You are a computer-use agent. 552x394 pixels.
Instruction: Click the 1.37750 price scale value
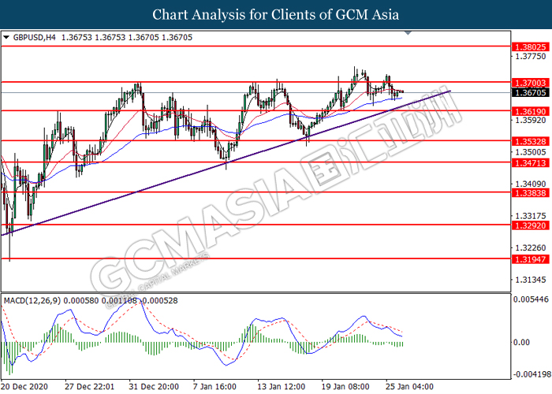[x=530, y=57]
